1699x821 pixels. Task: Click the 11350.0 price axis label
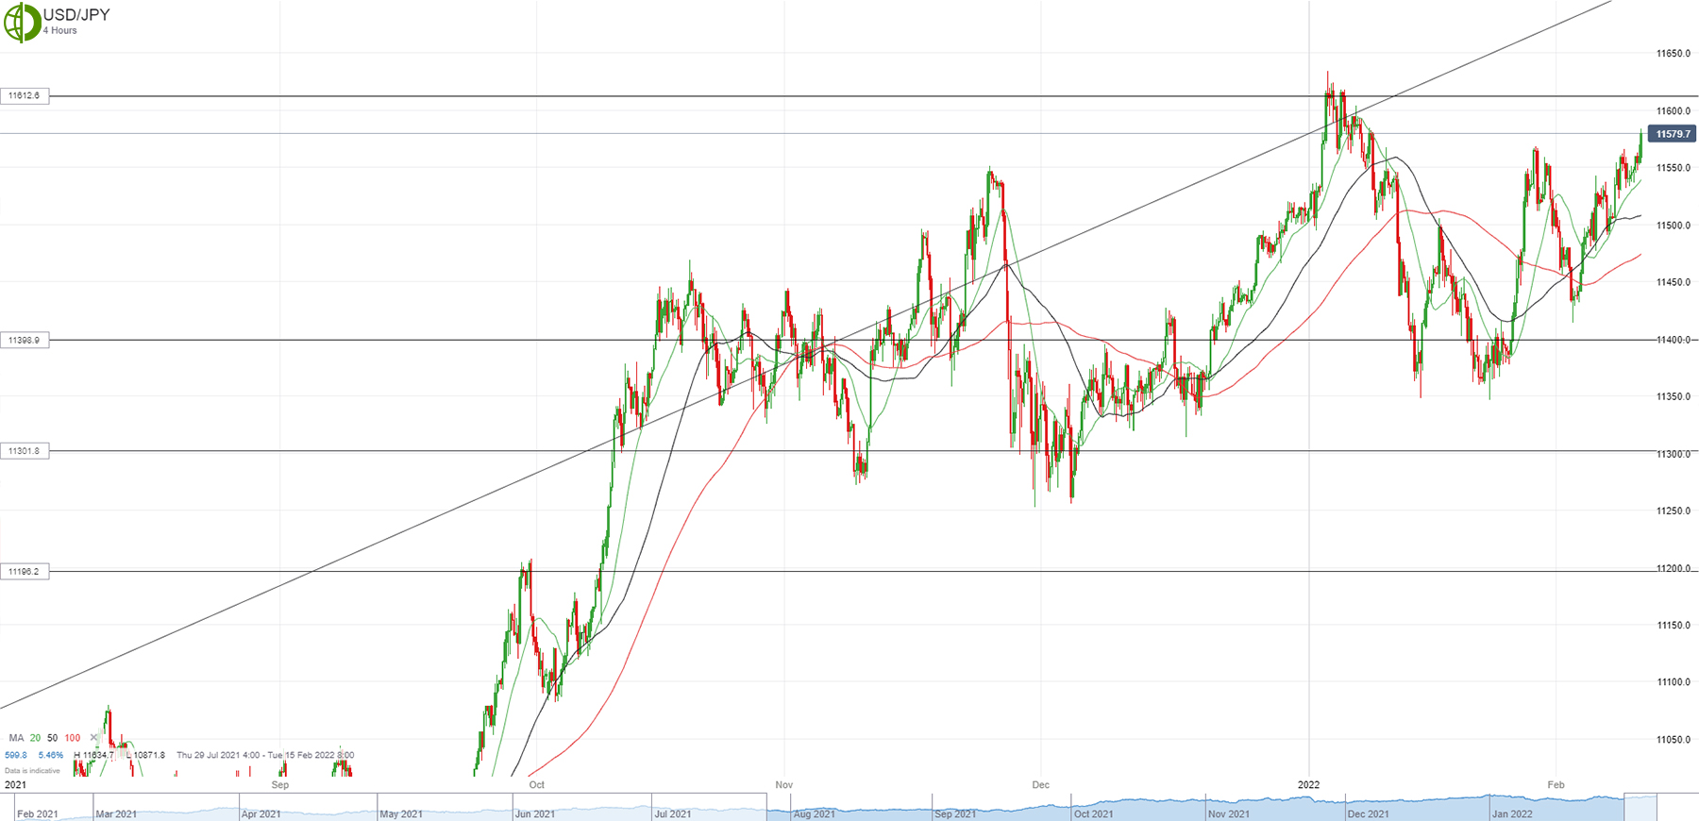tap(1674, 396)
